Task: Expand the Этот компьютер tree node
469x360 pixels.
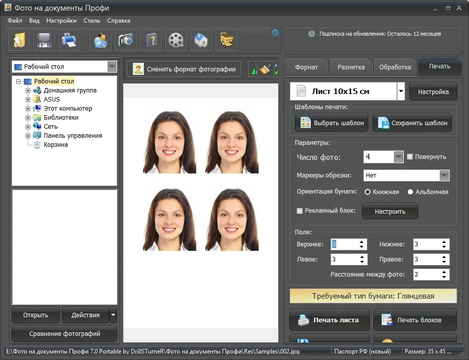Action: (x=28, y=109)
